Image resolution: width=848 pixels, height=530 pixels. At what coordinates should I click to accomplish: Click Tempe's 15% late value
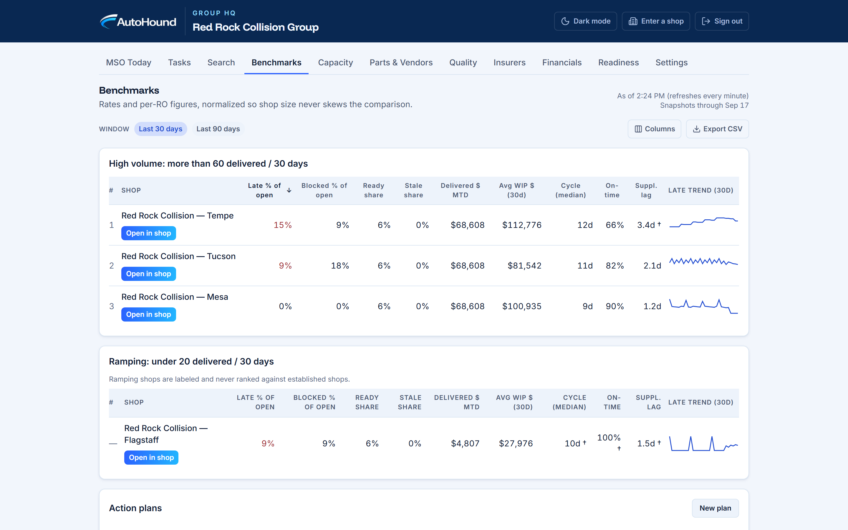pos(282,225)
